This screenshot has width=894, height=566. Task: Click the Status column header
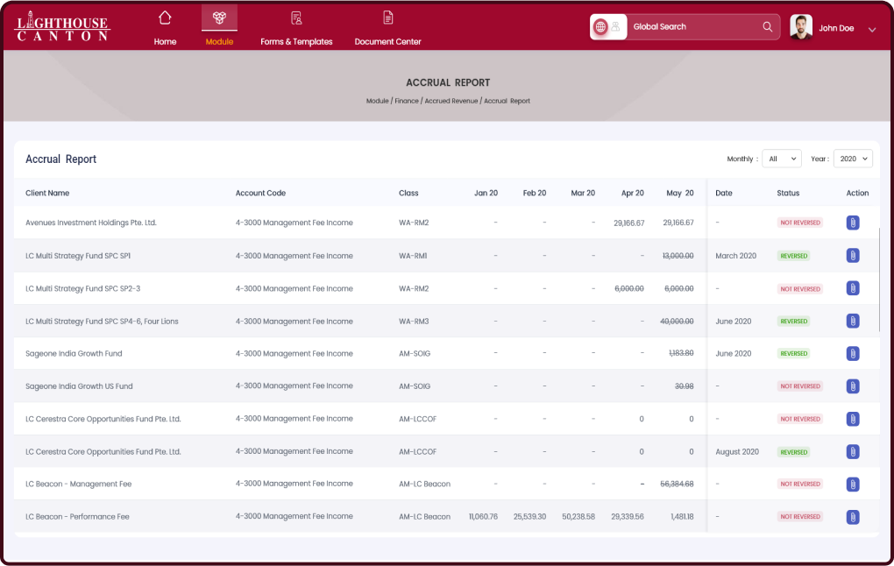(788, 193)
